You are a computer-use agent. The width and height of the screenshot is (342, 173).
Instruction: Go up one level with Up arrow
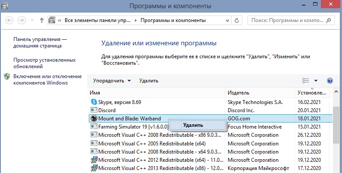[42, 21]
